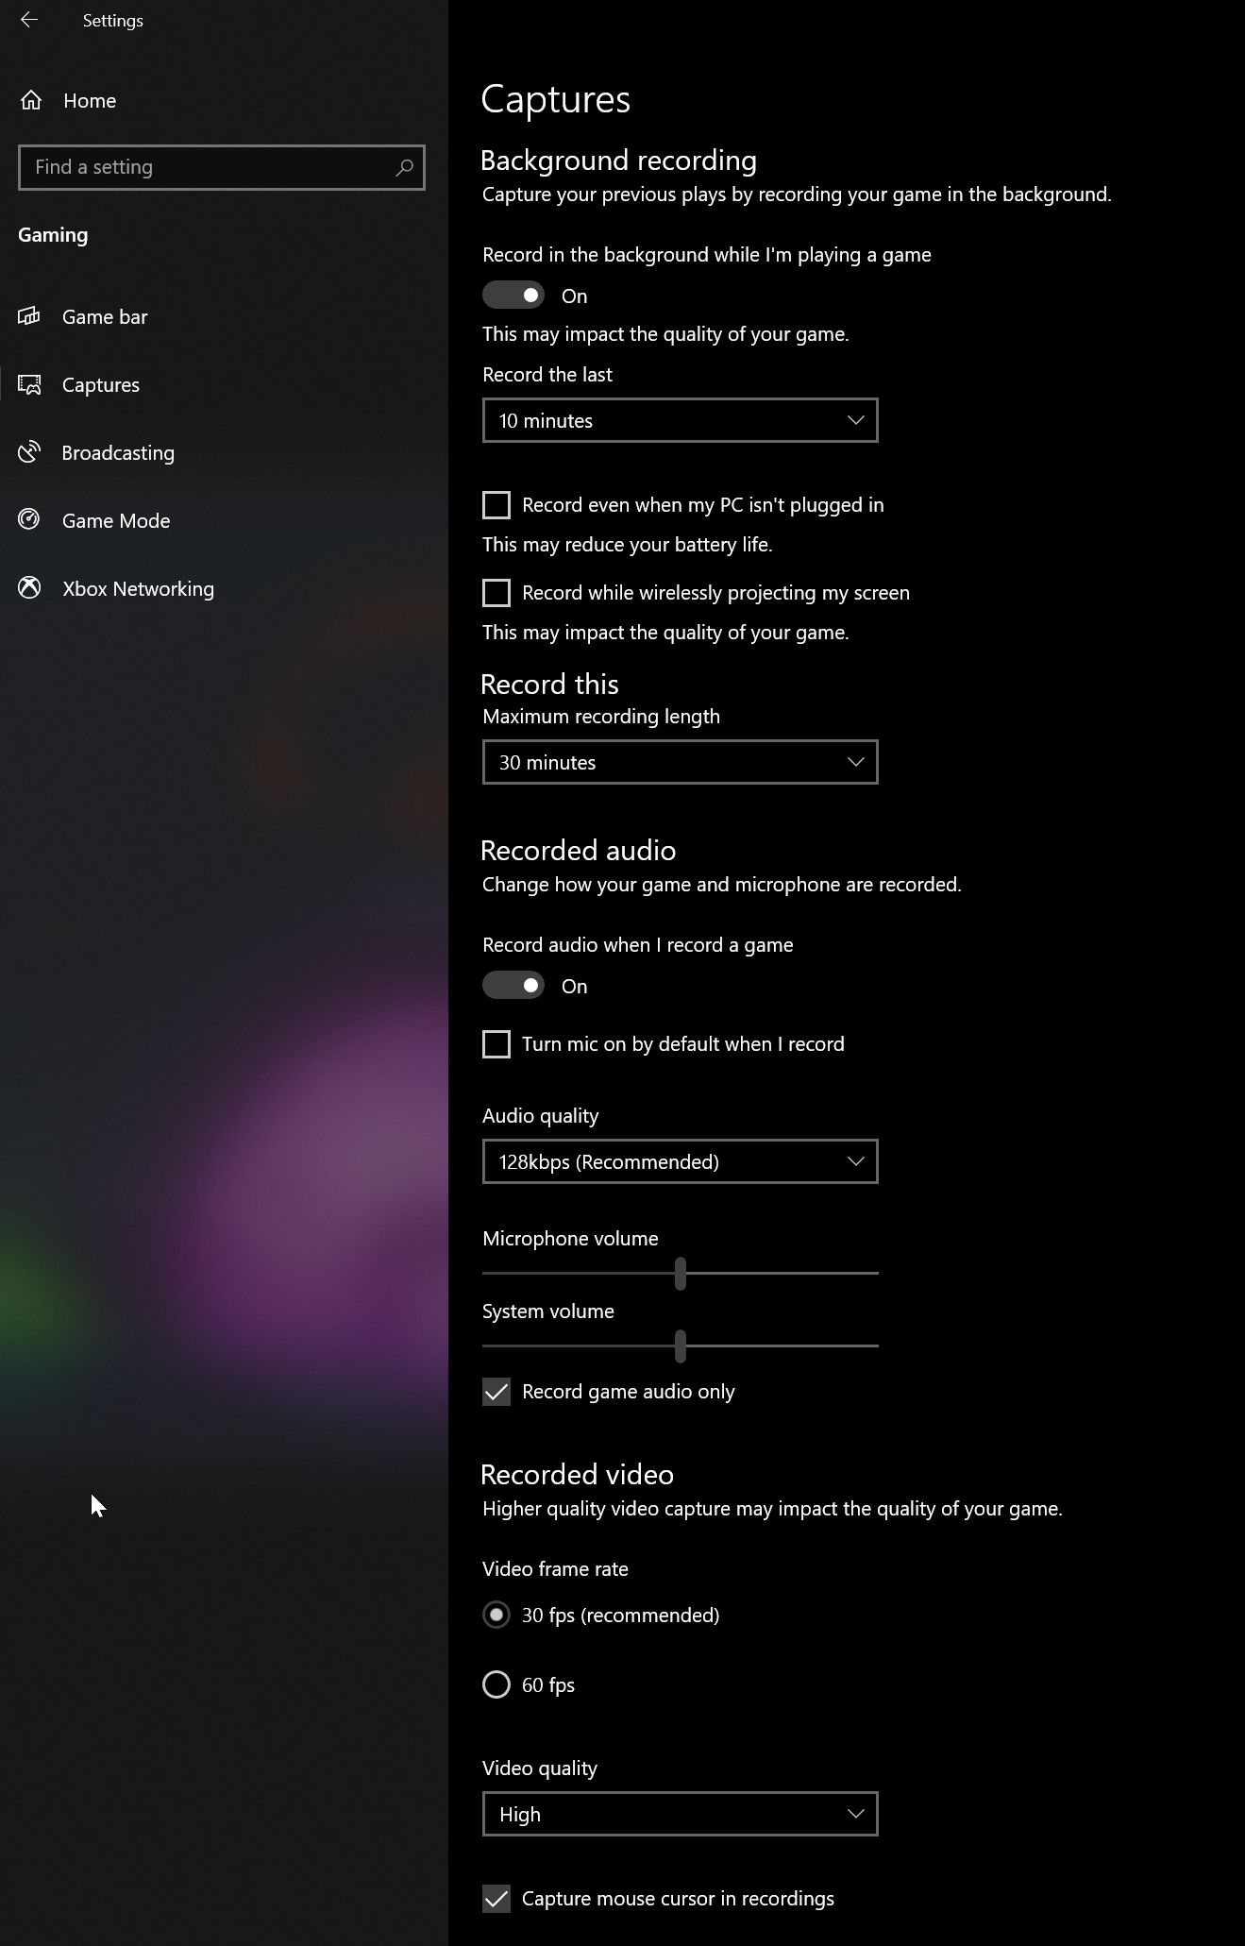
Task: Click the Microphone volume slider handle
Action: (681, 1274)
